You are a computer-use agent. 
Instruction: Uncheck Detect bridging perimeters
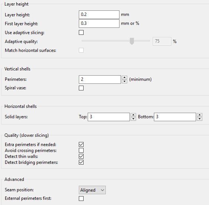click(81, 162)
